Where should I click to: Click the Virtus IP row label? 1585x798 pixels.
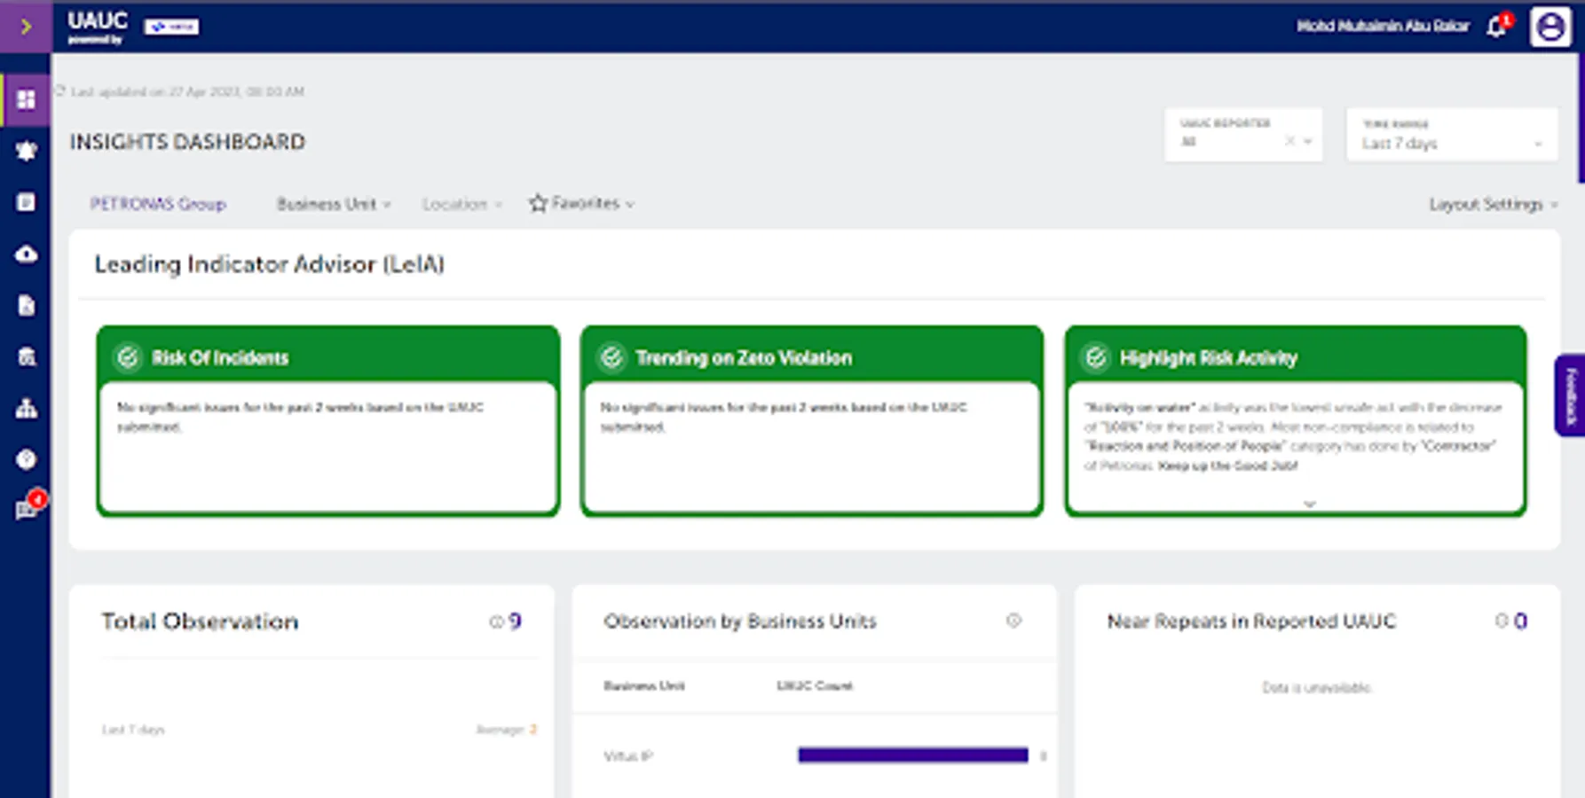(x=628, y=756)
